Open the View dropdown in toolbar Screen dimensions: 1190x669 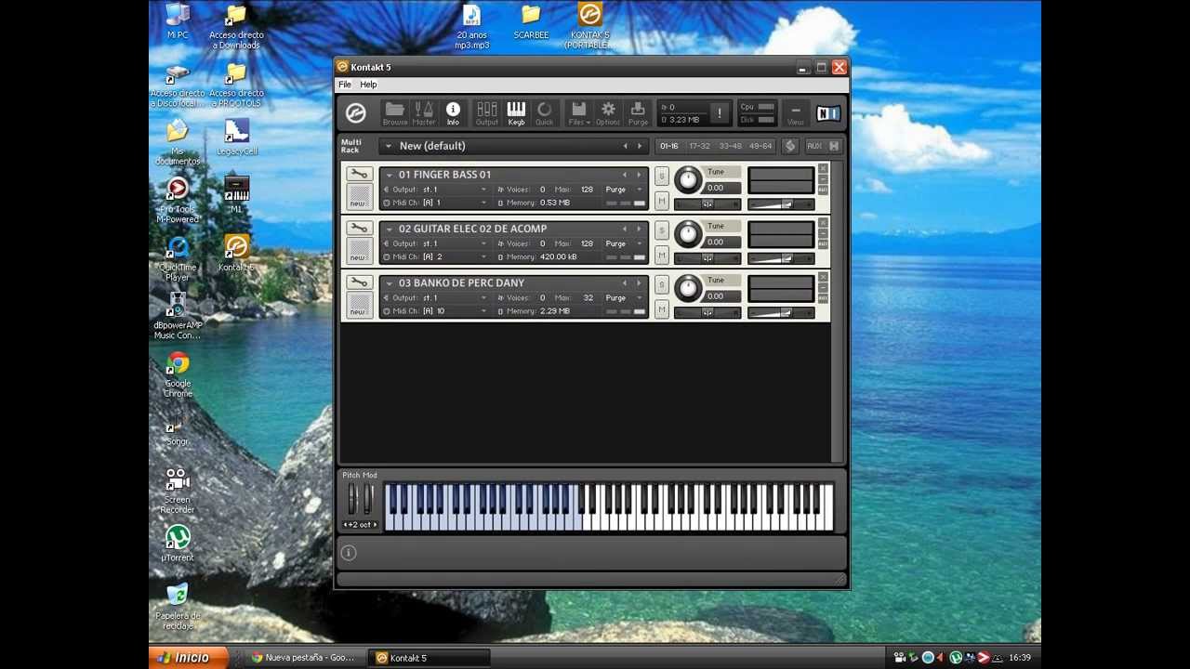pos(795,113)
